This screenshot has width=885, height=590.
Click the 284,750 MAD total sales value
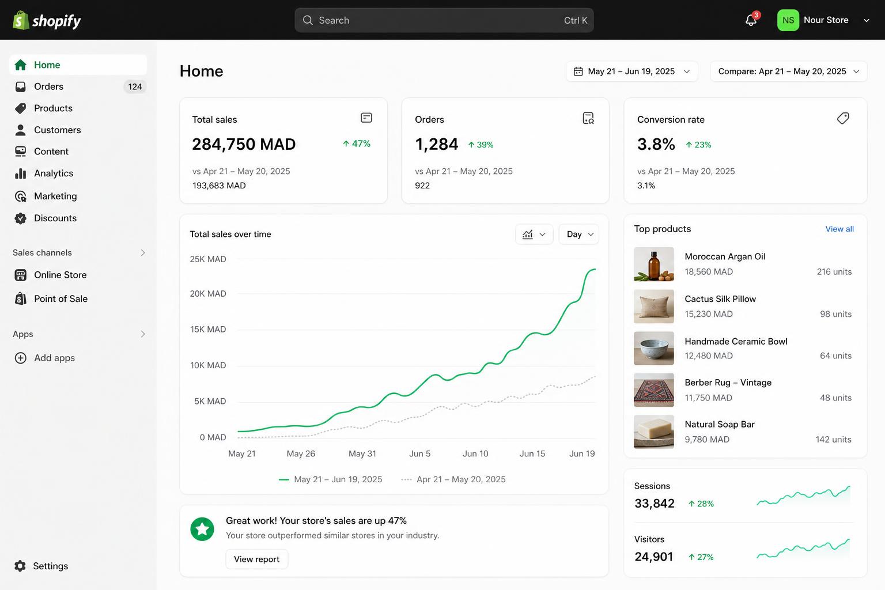pos(244,144)
